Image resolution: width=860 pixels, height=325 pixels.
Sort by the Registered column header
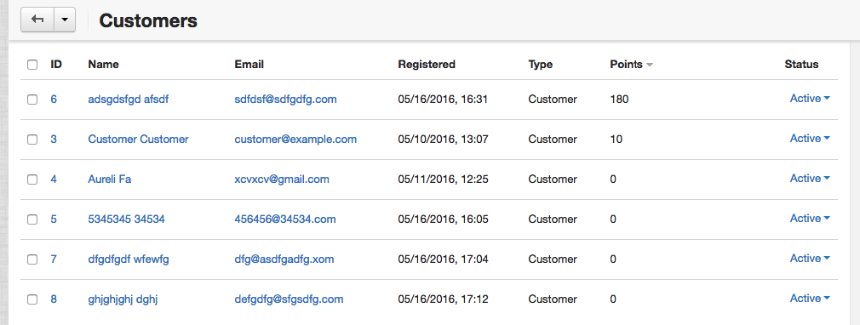[x=427, y=64]
